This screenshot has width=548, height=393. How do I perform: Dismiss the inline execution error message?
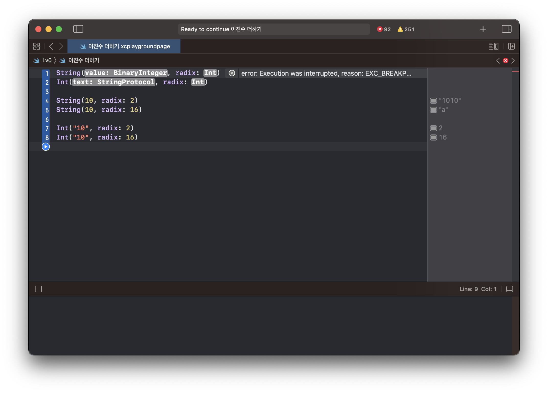tap(232, 73)
